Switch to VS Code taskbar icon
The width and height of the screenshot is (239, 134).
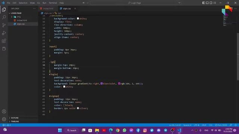[x=179, y=130]
